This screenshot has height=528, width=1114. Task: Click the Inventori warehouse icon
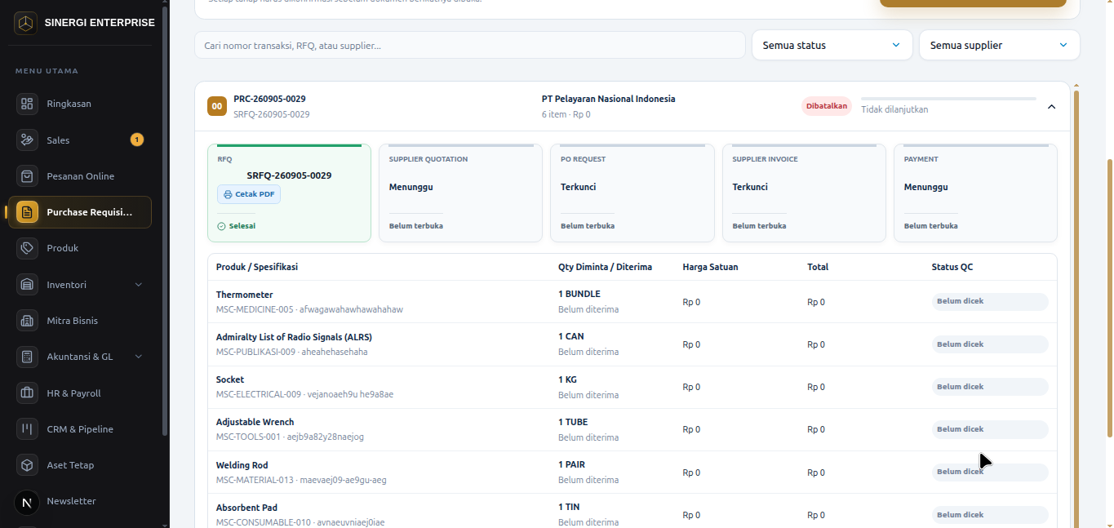pos(27,285)
